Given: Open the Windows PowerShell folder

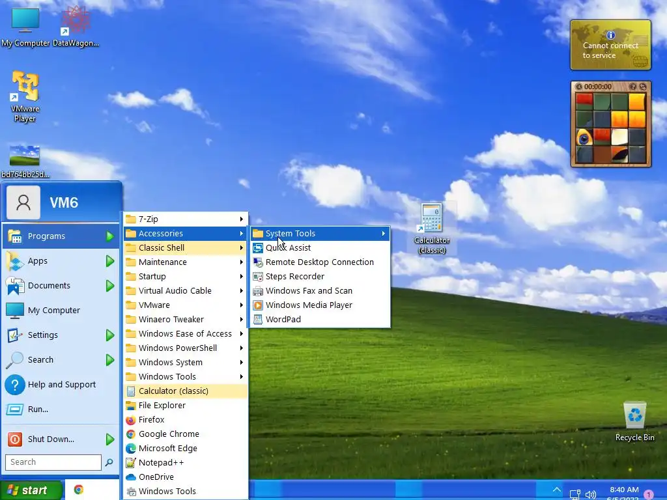Looking at the screenshot, I should point(186,348).
